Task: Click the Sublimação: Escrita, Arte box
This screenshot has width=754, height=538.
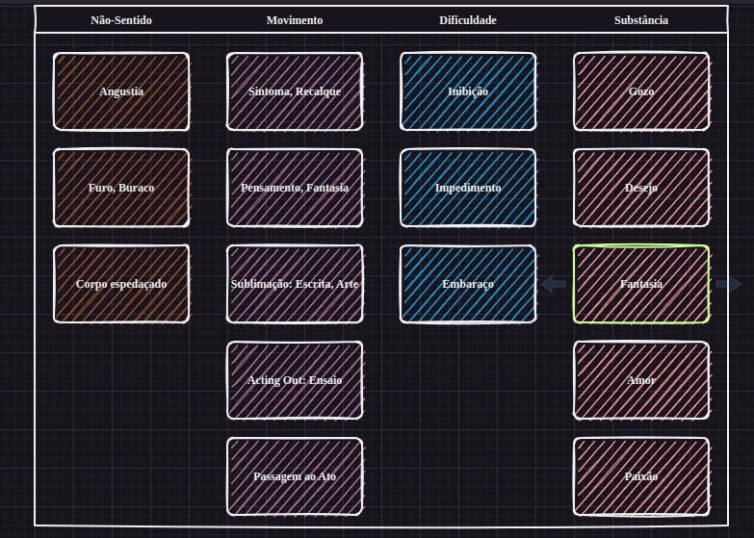Action: 295,284
